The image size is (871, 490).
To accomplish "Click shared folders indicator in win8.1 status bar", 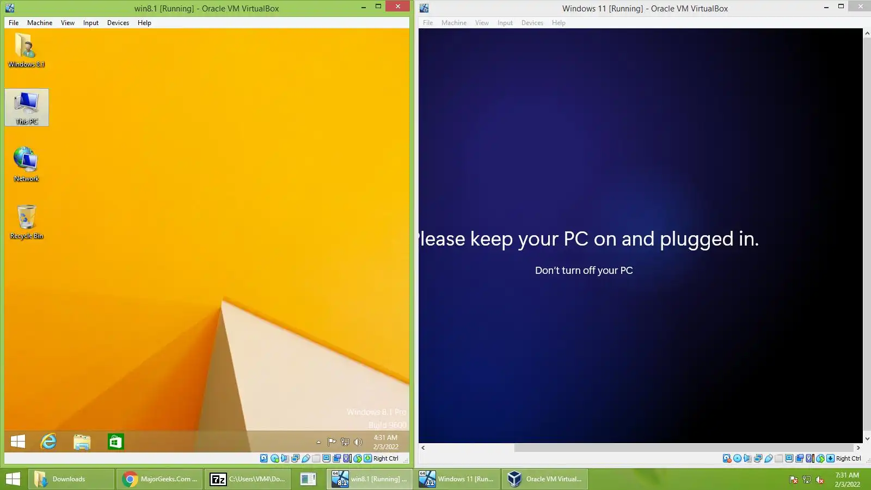I will (316, 458).
